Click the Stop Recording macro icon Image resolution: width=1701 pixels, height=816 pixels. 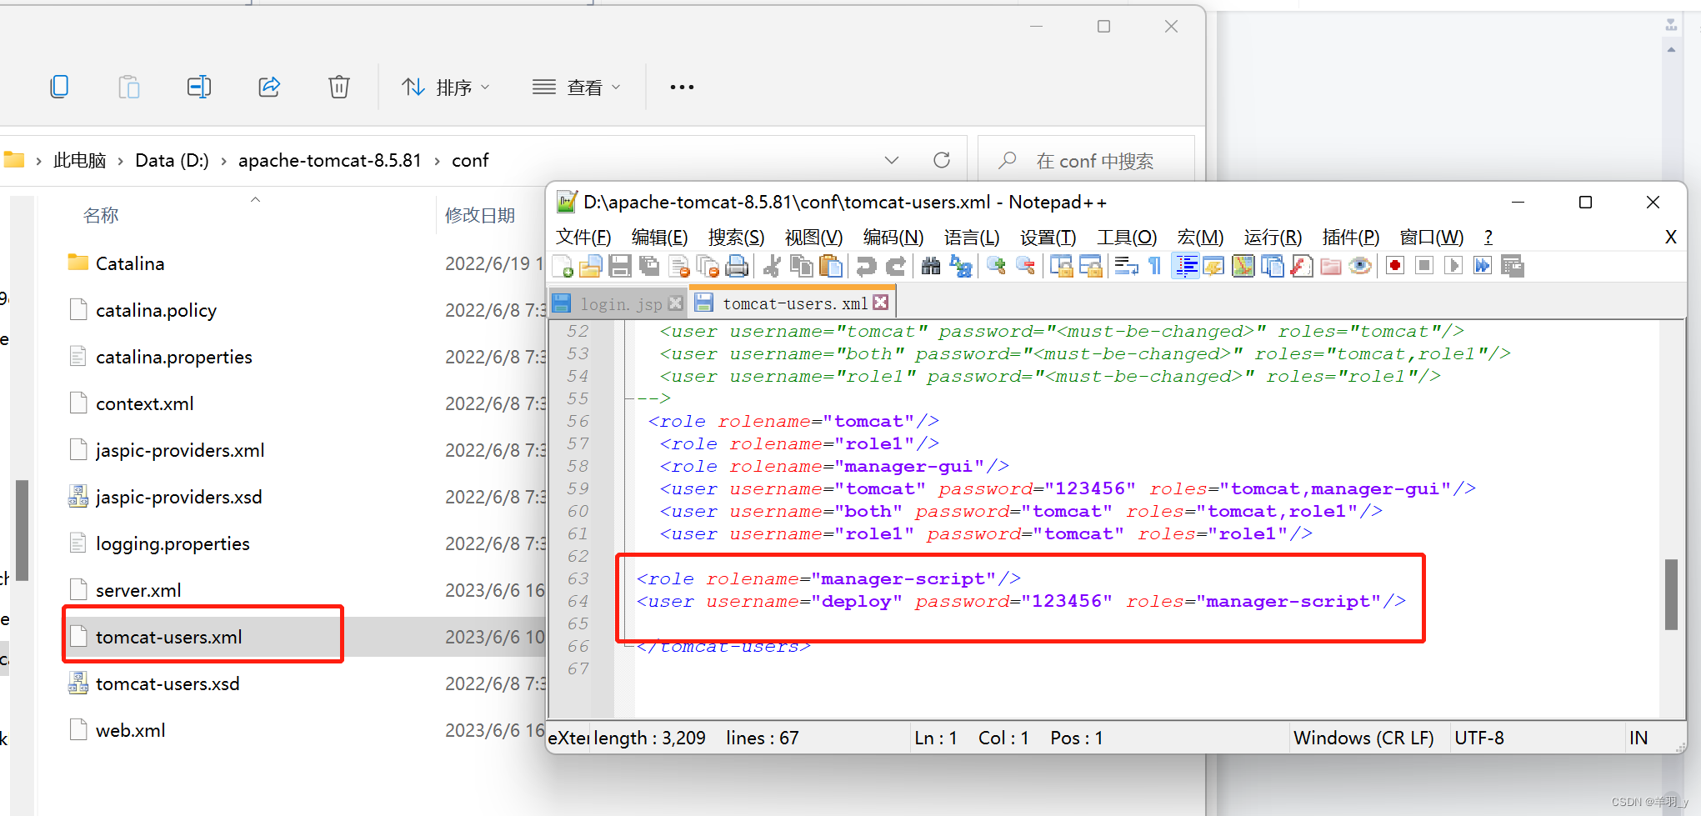point(1424,266)
